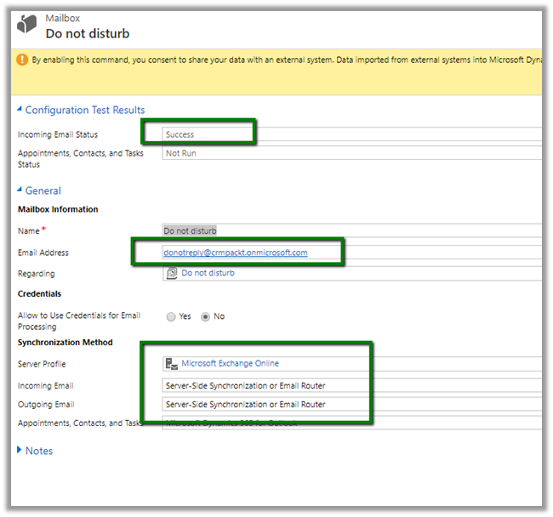The width and height of the screenshot is (553, 517).
Task: Click the data consent notification banner text
Action: click(281, 60)
